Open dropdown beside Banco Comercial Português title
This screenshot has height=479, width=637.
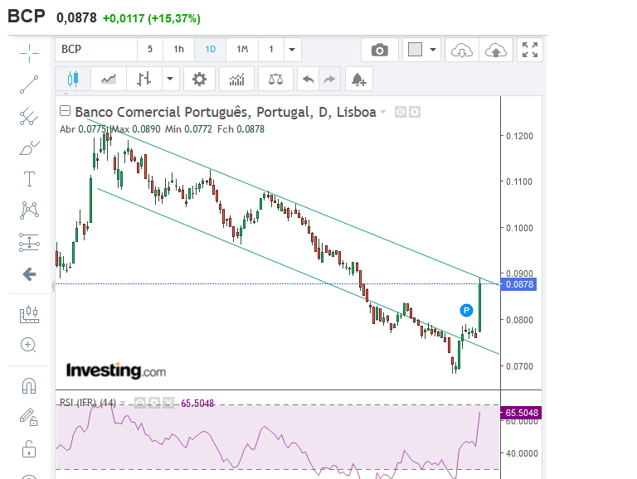(383, 112)
